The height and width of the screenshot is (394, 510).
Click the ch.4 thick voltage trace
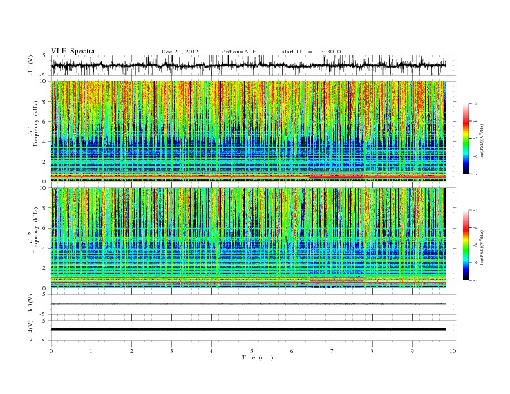click(248, 330)
